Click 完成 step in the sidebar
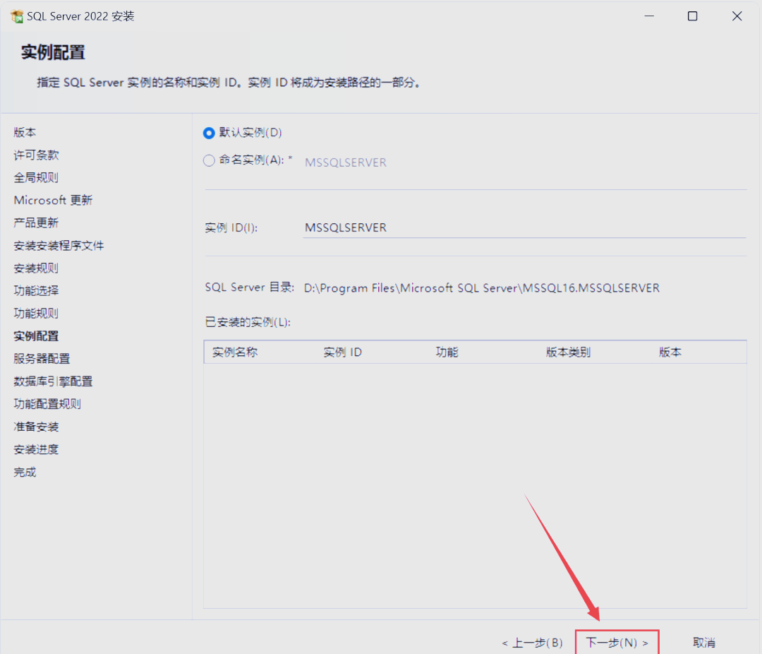 [x=25, y=472]
